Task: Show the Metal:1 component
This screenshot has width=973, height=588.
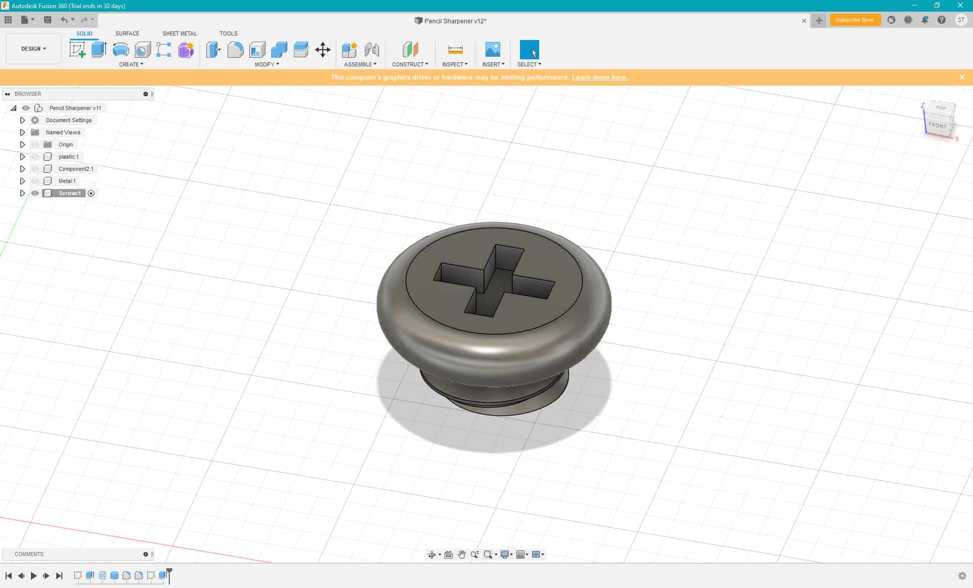Action: pos(35,181)
